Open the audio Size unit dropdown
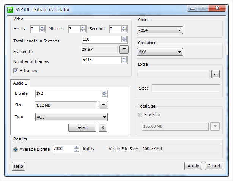233x181 pixels. coord(104,105)
